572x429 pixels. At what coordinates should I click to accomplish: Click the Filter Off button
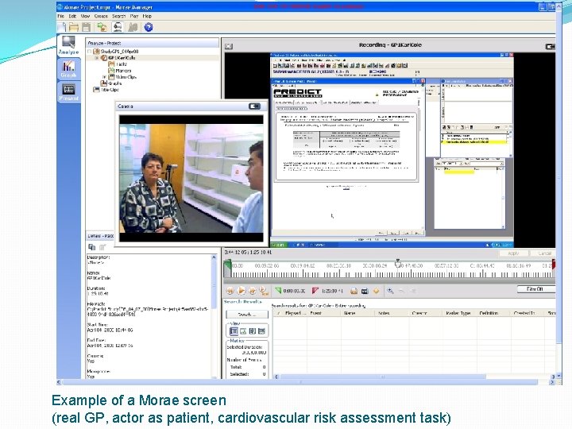click(x=535, y=289)
